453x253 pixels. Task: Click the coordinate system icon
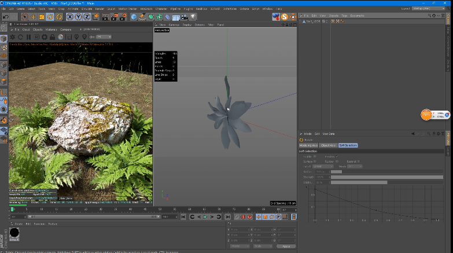click(x=95, y=17)
